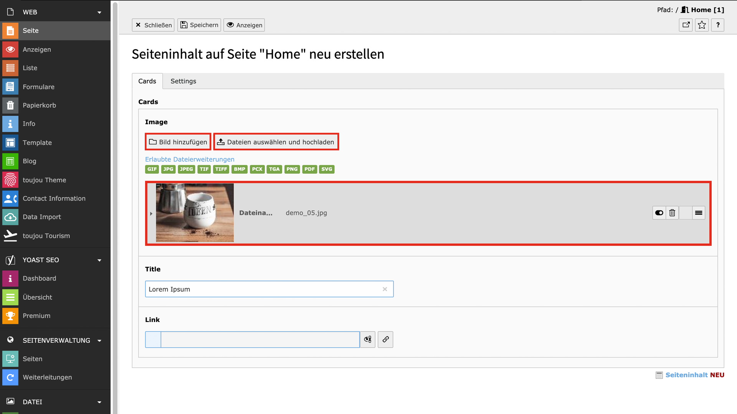This screenshot has height=414, width=737.
Task: Click Bild hinzufügen button
Action: [x=178, y=142]
